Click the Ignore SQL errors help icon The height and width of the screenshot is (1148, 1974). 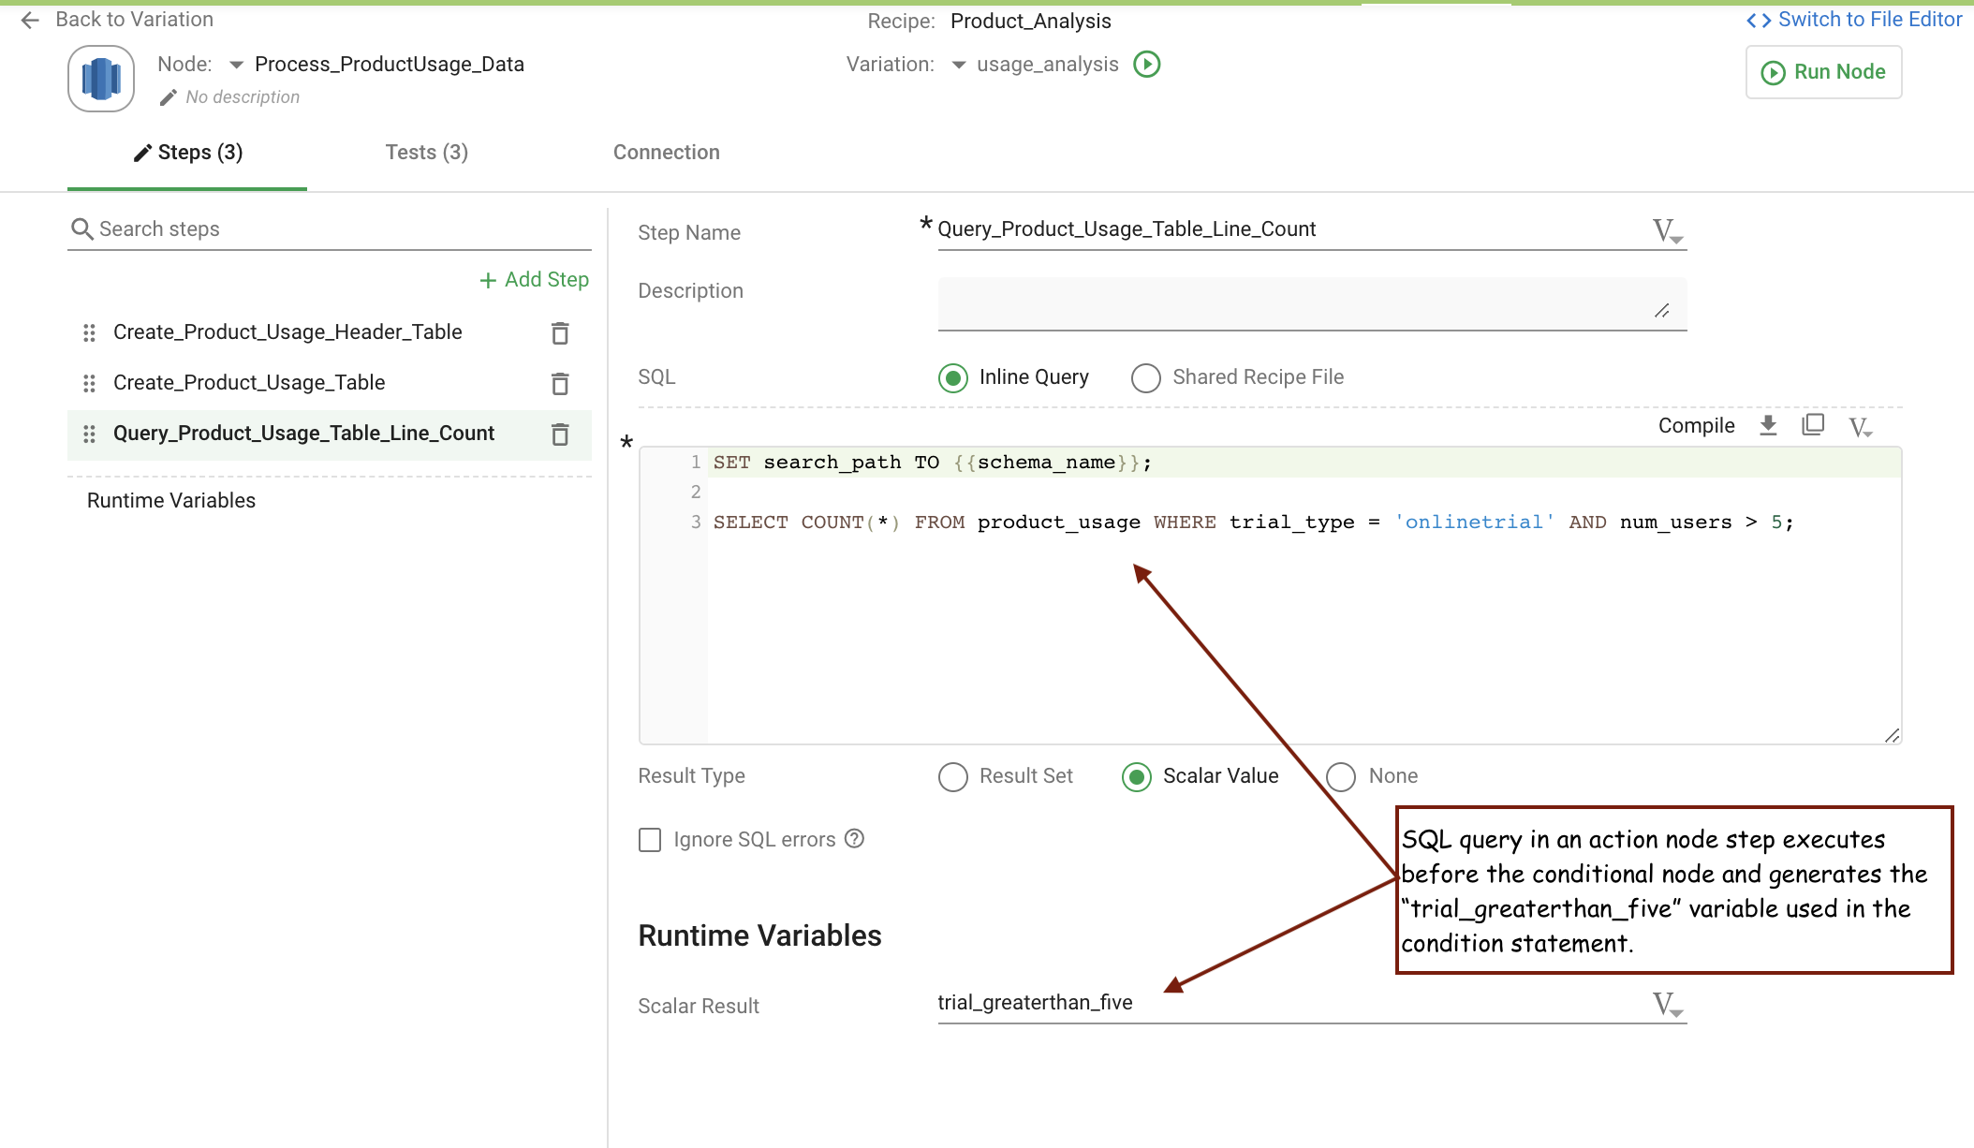click(854, 839)
